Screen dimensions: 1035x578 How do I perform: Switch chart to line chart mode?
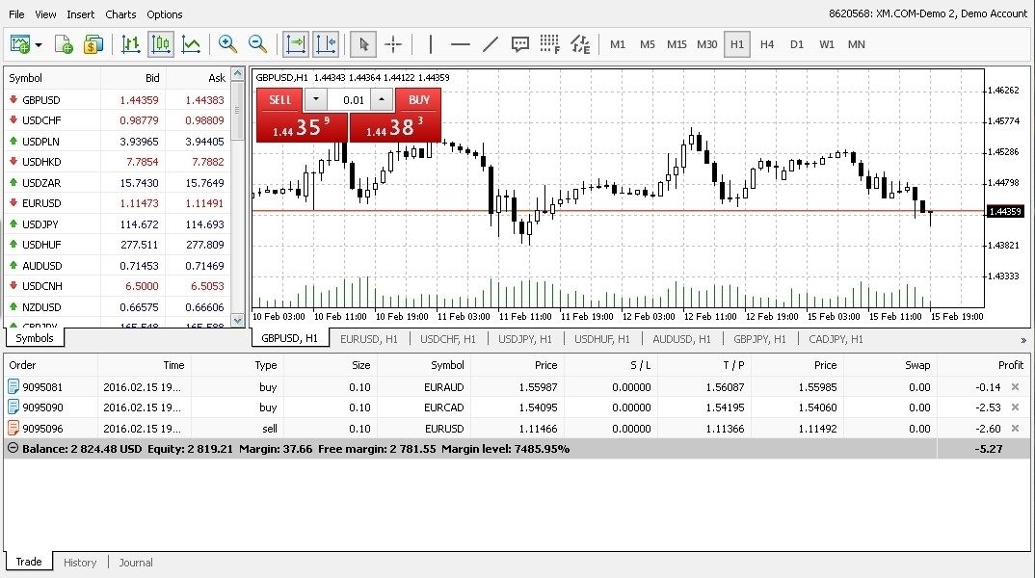(x=191, y=44)
